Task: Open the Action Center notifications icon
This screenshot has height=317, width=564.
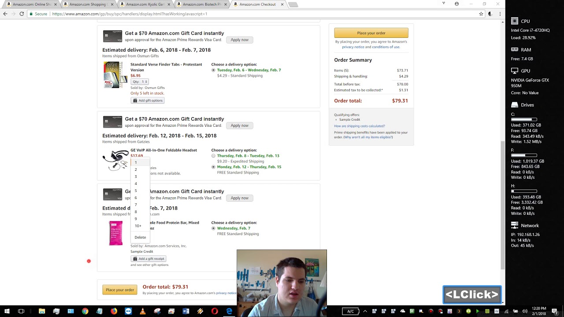Action: pyautogui.click(x=555, y=311)
